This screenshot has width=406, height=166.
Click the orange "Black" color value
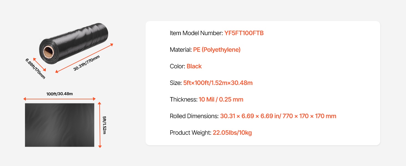pyautogui.click(x=194, y=66)
